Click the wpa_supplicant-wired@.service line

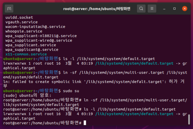tap(39, 41)
